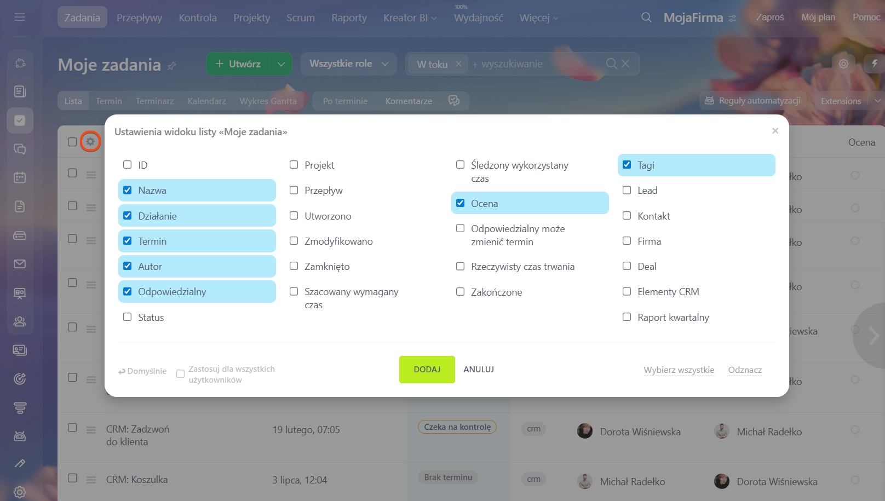Screen dimensions: 885x501
Task: Click the list gear icon circled in red
Action: click(90, 142)
